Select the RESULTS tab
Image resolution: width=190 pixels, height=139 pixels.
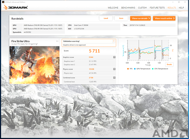172,8
